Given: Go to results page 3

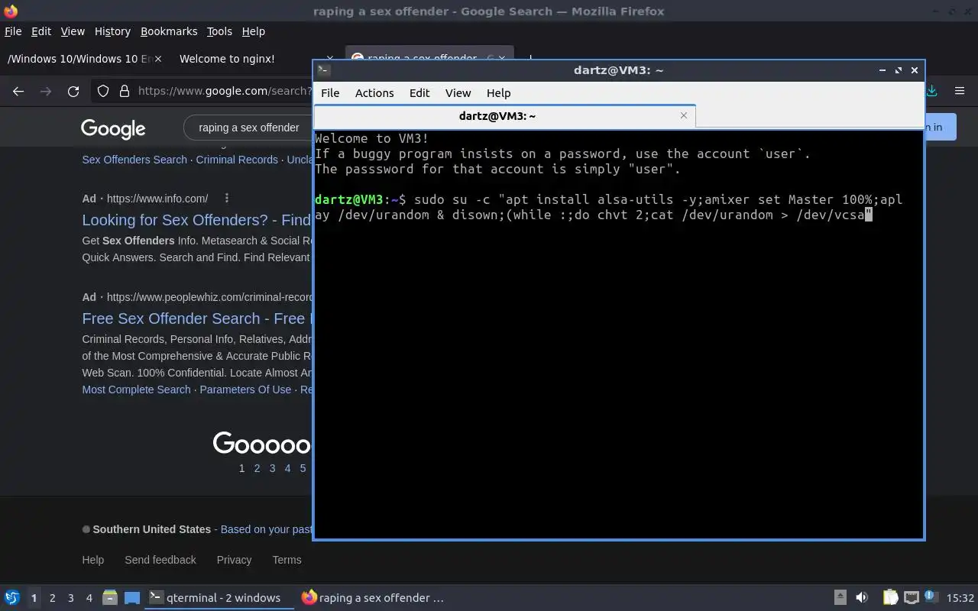Looking at the screenshot, I should pos(272,468).
